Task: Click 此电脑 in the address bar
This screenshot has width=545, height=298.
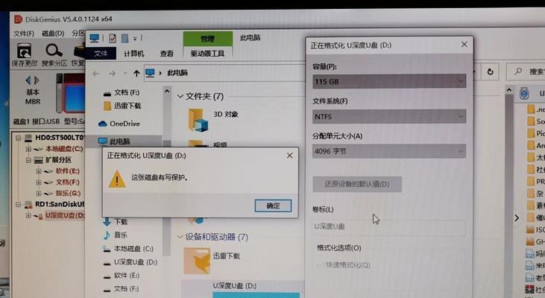Action: point(177,73)
